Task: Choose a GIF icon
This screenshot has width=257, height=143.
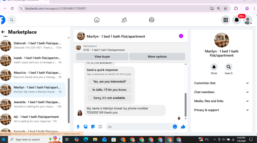Action: [x=100, y=127]
